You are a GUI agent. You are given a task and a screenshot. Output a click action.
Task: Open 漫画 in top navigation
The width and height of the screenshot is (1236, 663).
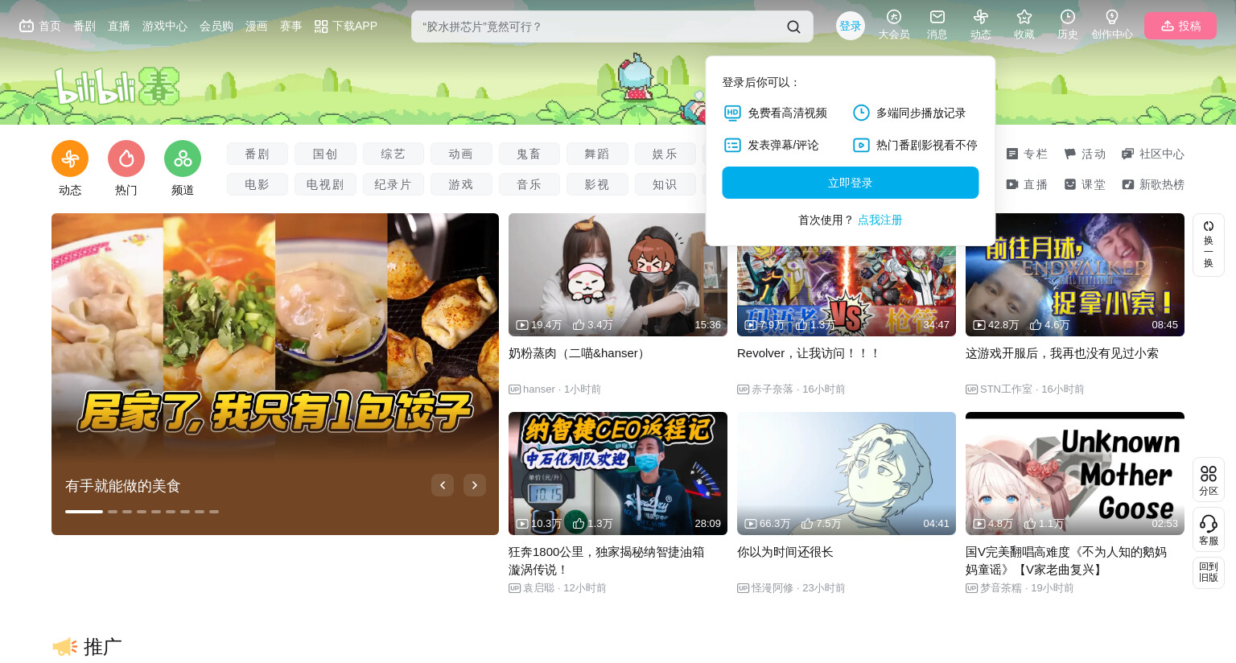257,26
